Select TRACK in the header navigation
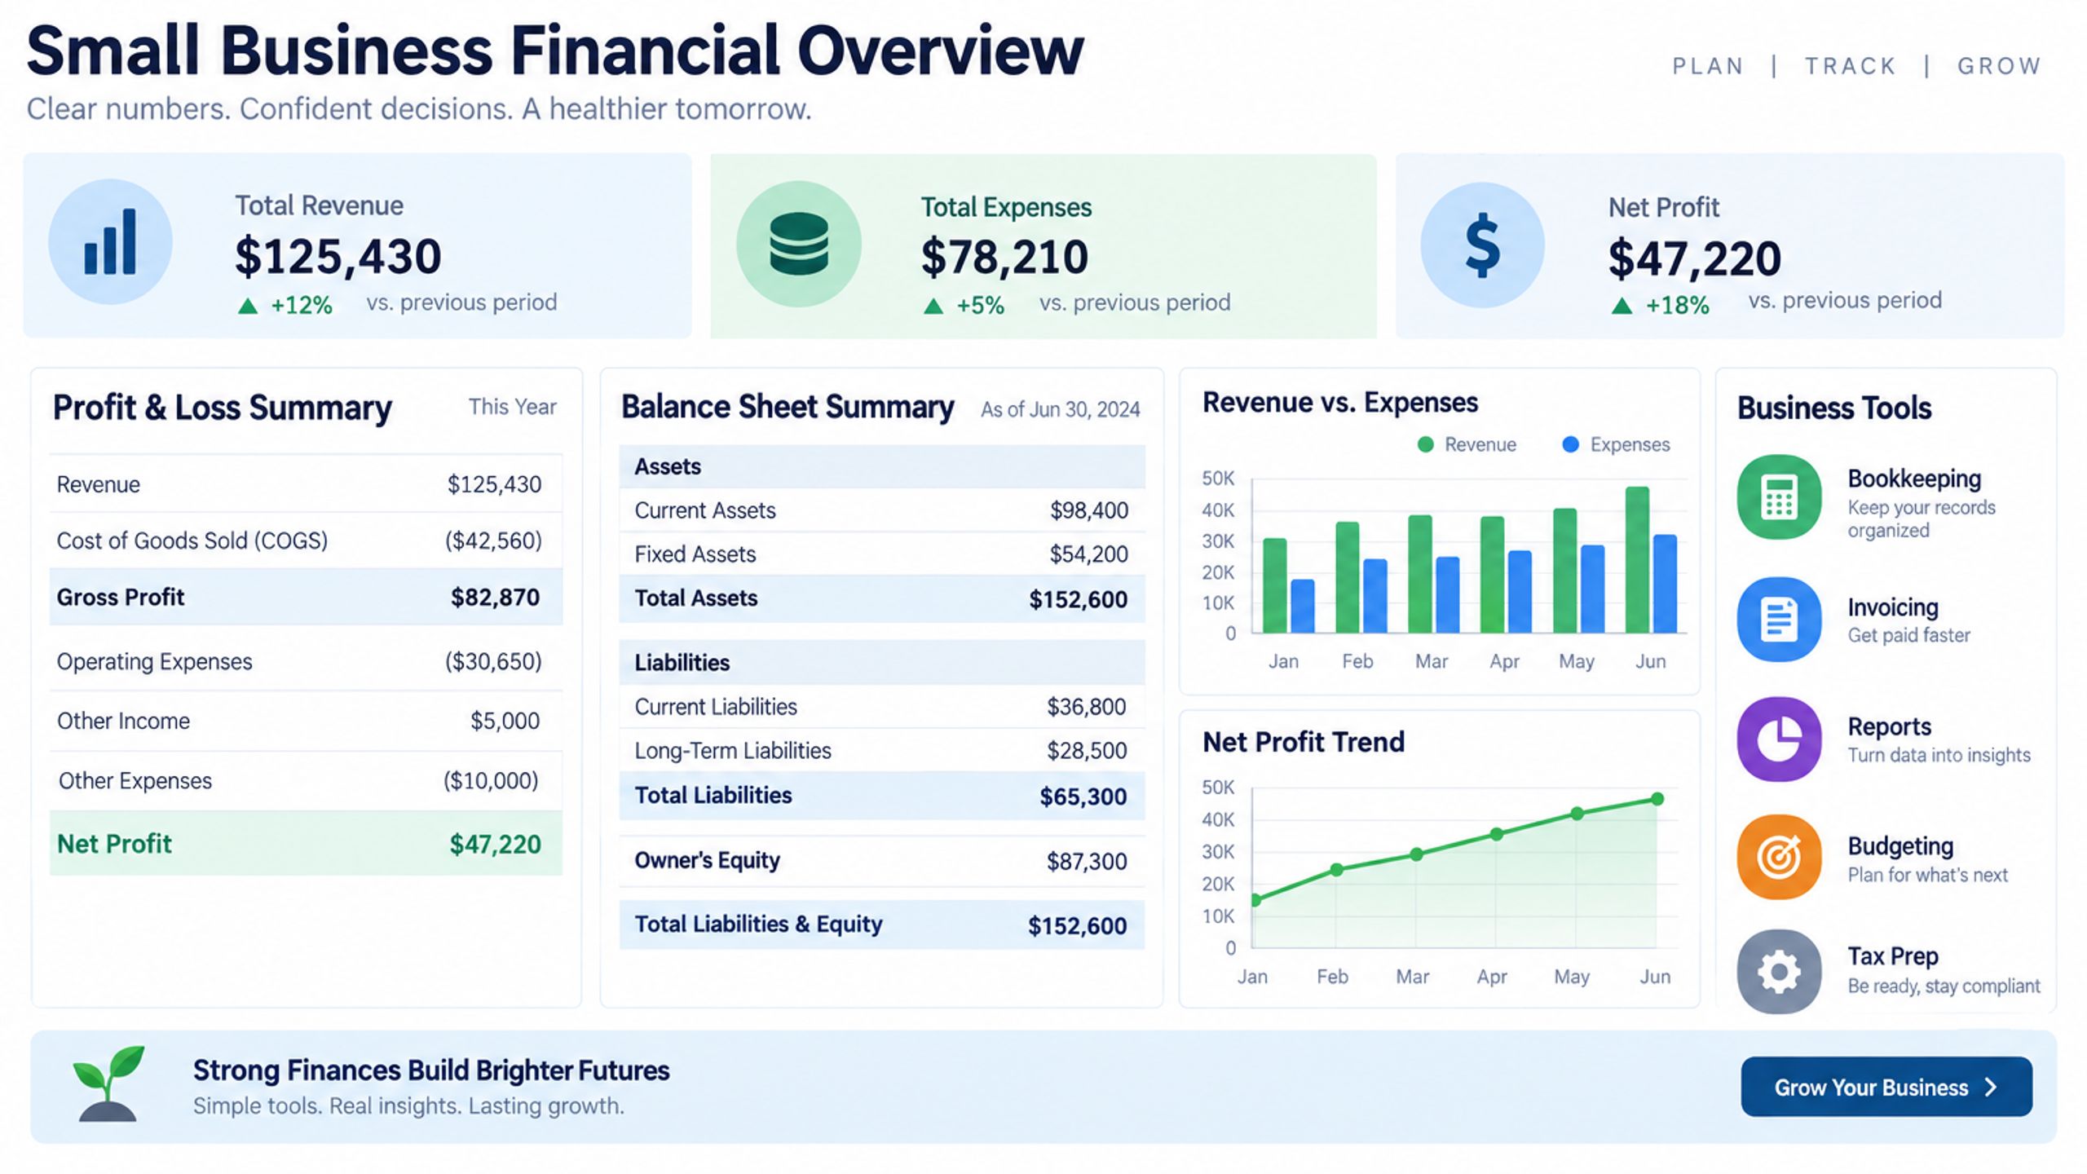Image resolution: width=2087 pixels, height=1174 pixels. pyautogui.click(x=1851, y=66)
